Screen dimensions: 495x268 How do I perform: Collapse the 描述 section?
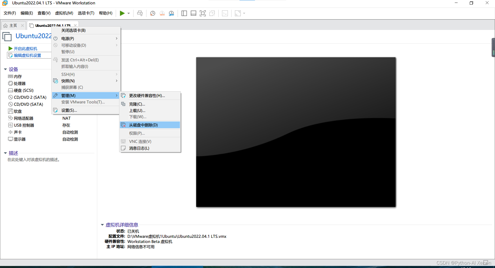(x=5, y=153)
